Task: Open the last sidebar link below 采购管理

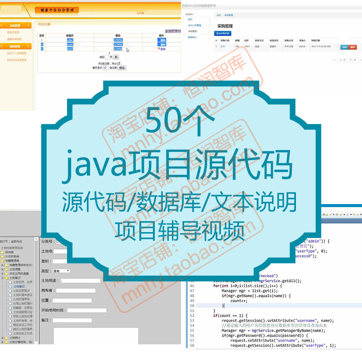Action: pyautogui.click(x=192, y=37)
